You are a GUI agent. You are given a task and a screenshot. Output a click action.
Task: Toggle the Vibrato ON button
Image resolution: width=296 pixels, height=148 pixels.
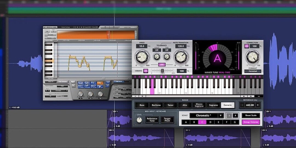pos(146,71)
